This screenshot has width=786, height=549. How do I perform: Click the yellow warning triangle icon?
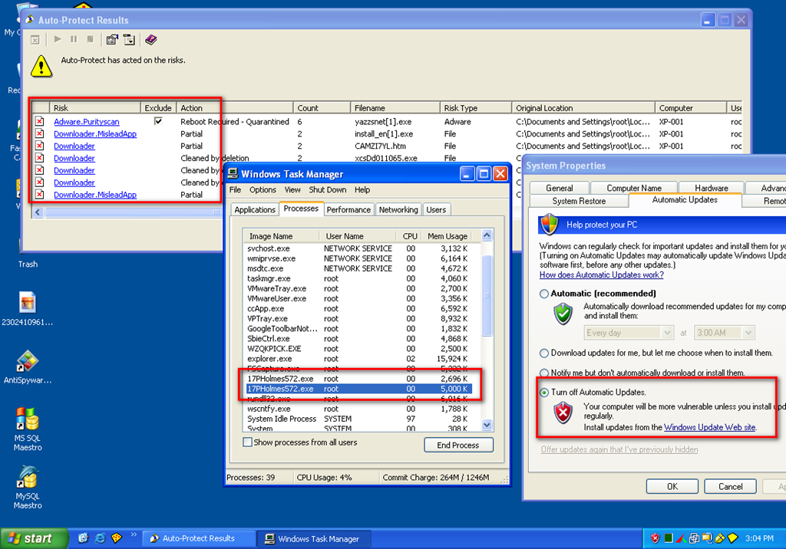pos(41,66)
